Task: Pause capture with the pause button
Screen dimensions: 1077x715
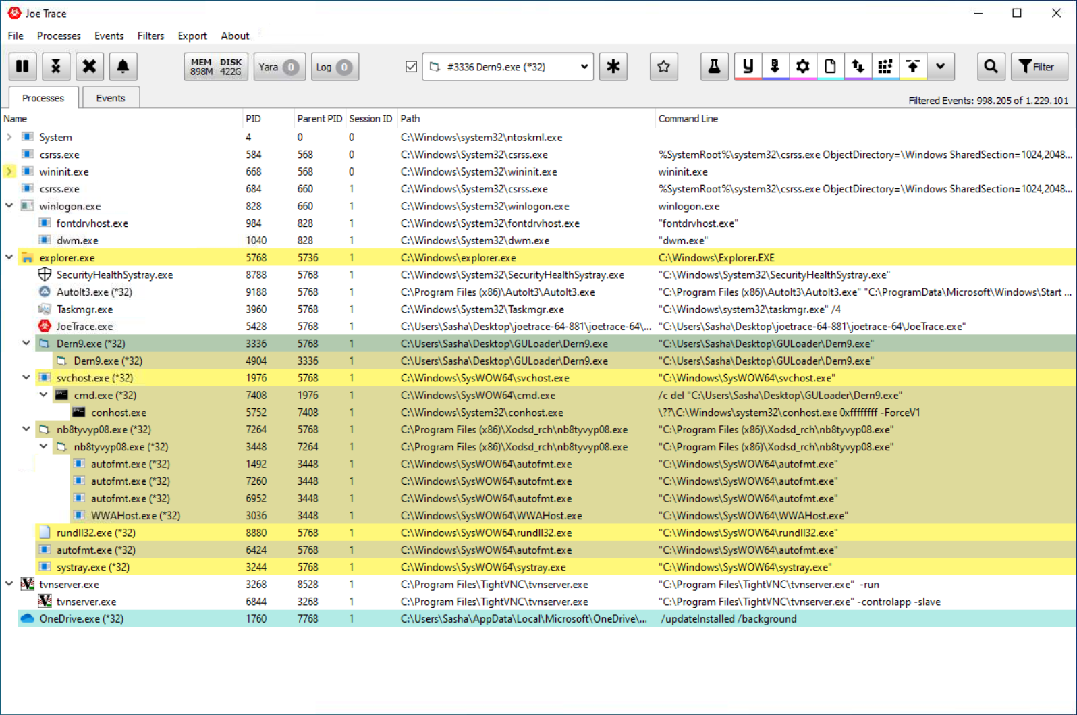Action: pos(22,66)
